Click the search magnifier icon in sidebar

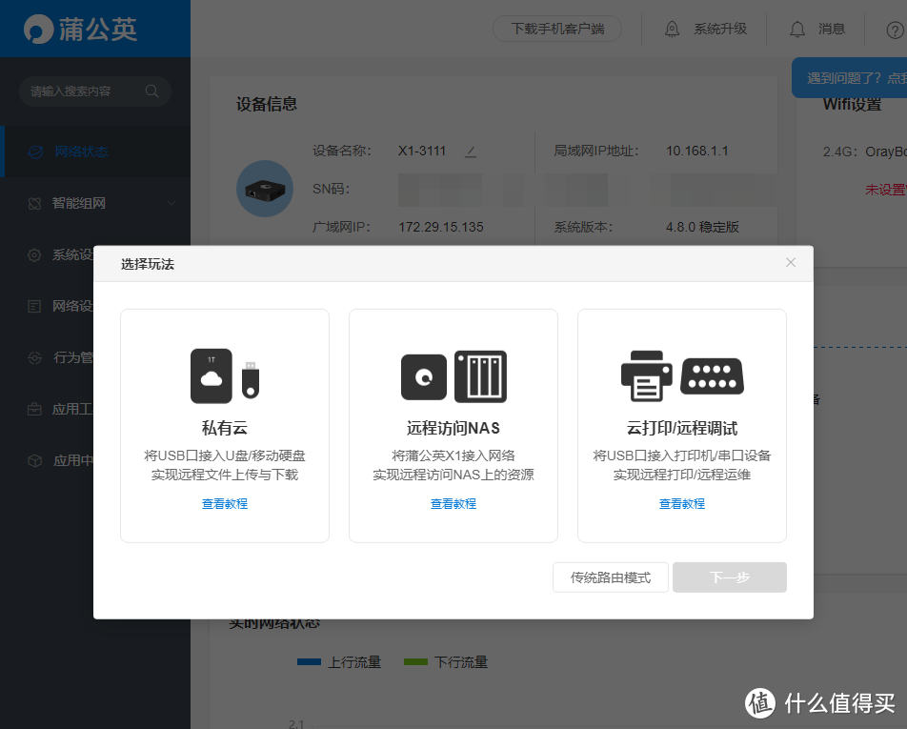tap(151, 91)
